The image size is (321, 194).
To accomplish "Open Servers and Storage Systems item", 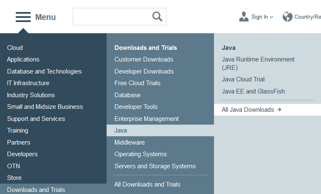I will point(155,166).
